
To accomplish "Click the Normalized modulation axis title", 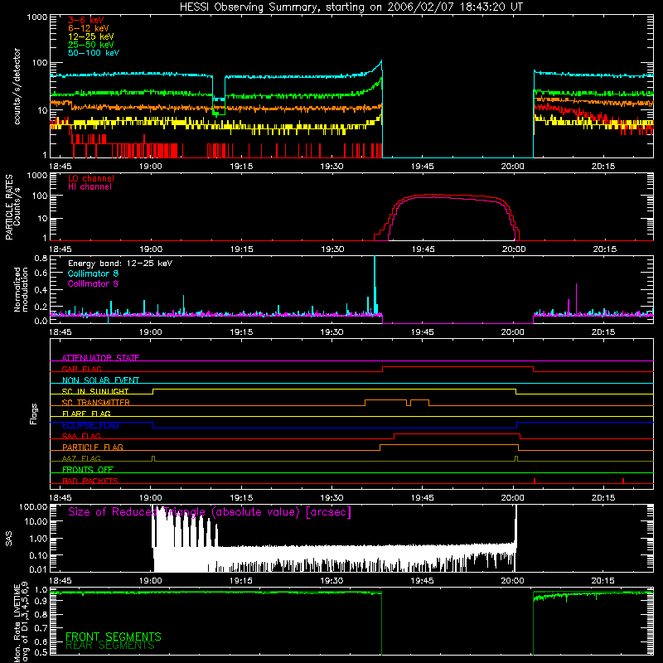I will click(21, 289).
